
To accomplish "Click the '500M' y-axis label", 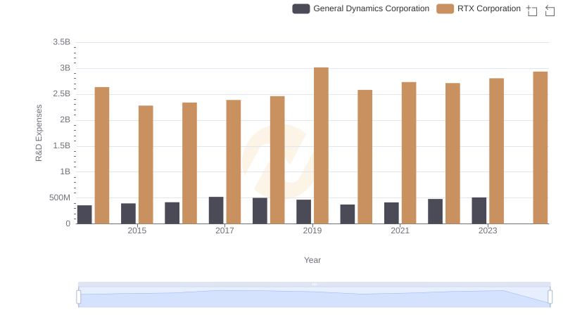I will pos(60,197).
